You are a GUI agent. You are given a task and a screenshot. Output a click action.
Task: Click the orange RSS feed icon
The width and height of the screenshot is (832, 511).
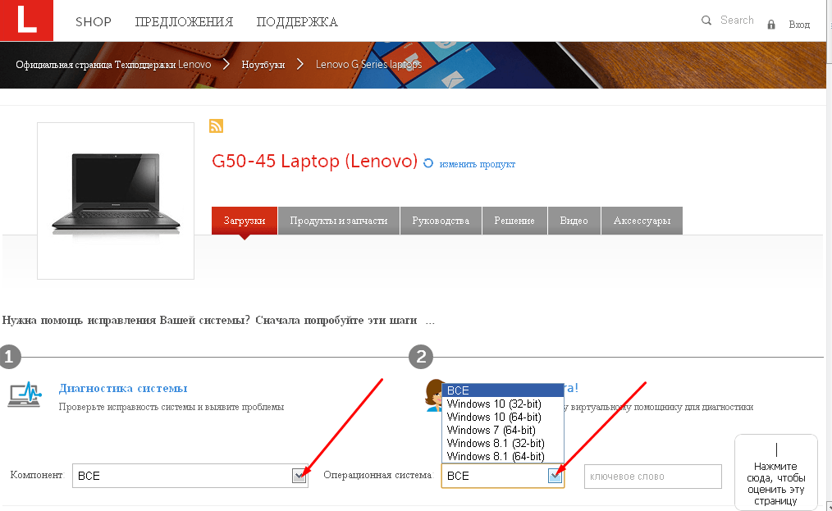point(216,125)
